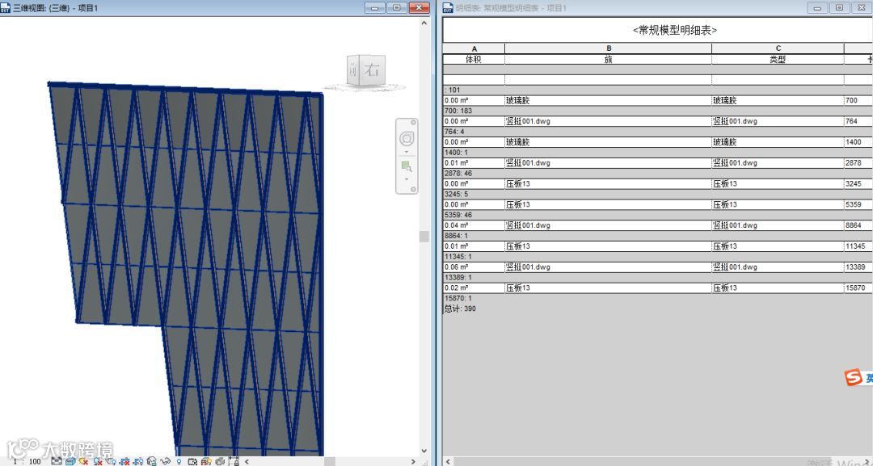Screen dimensions: 873x466
Task: Select the 0.04 m³ volume cell
Action: (474, 225)
